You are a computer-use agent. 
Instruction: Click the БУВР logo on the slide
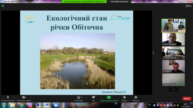pyautogui.click(x=120, y=18)
